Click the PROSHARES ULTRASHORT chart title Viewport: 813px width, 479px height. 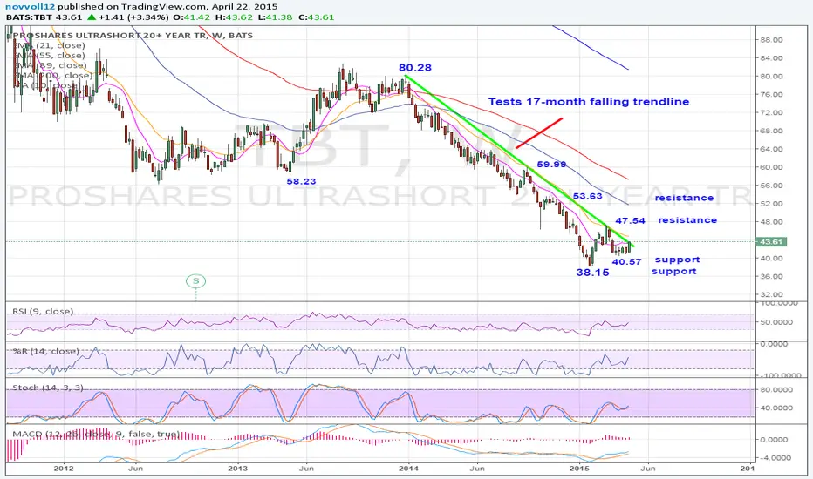click(133, 35)
